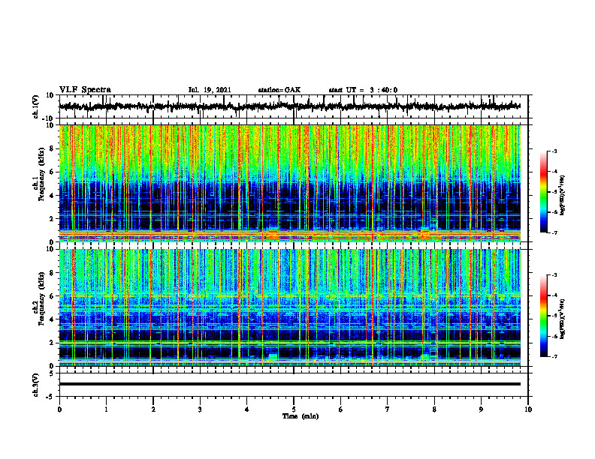Click the "-3" label on ch.1 color scale
The height and width of the screenshot is (459, 595).
point(554,151)
